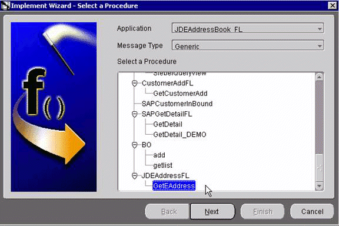Select the GetDetail_DEMO procedure
The image size is (339, 226).
(180, 135)
